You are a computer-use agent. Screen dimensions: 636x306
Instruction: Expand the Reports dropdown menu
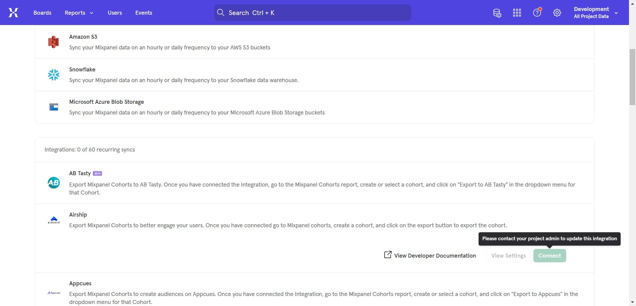79,13
